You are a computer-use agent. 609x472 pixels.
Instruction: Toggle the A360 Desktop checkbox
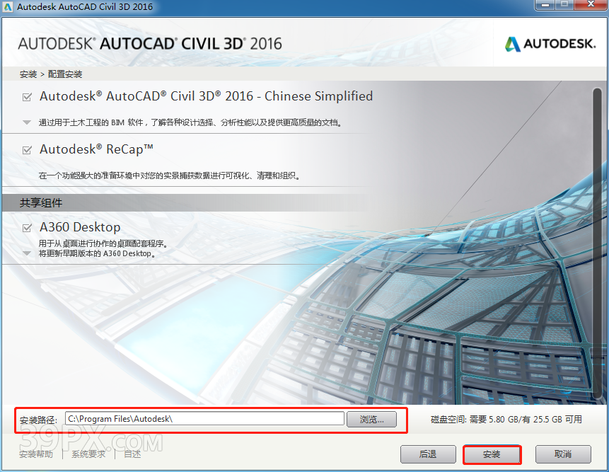point(27,228)
